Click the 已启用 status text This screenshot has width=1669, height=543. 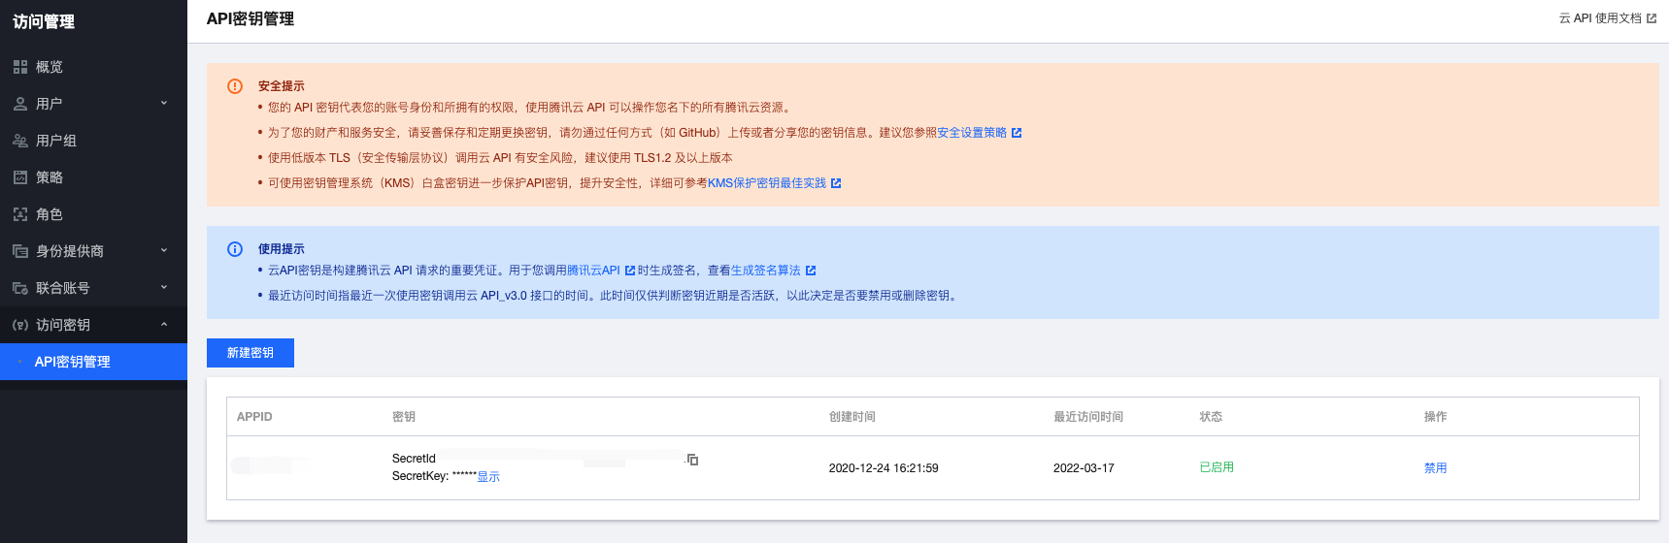1217,467
